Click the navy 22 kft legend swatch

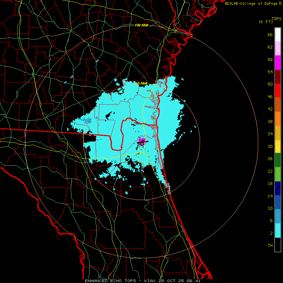click(278, 188)
